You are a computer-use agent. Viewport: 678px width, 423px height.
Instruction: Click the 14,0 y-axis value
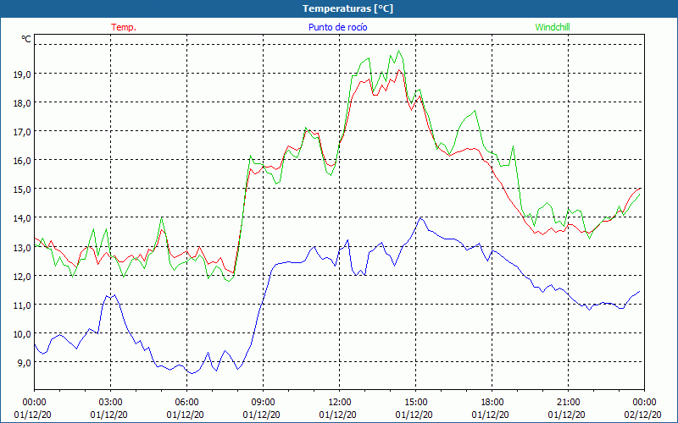(22, 218)
